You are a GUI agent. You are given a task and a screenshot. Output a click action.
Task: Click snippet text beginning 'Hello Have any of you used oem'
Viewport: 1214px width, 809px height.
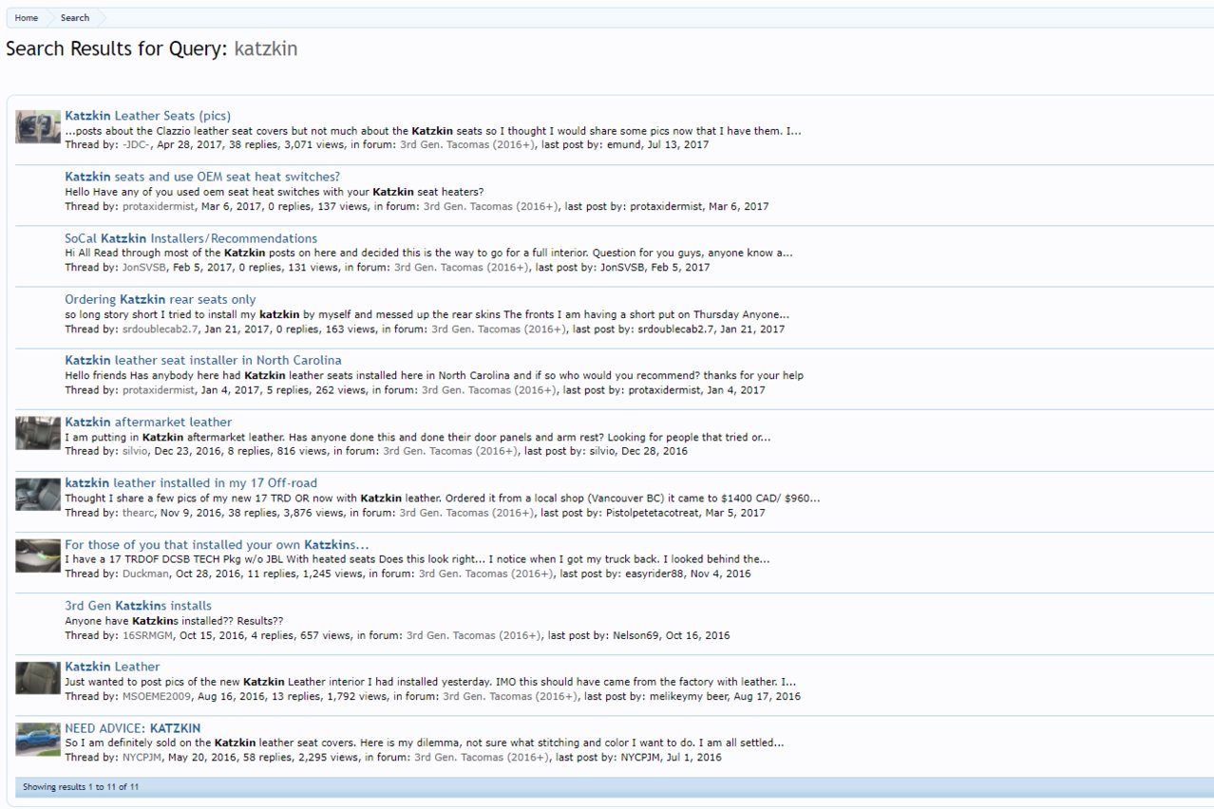pyautogui.click(x=274, y=192)
